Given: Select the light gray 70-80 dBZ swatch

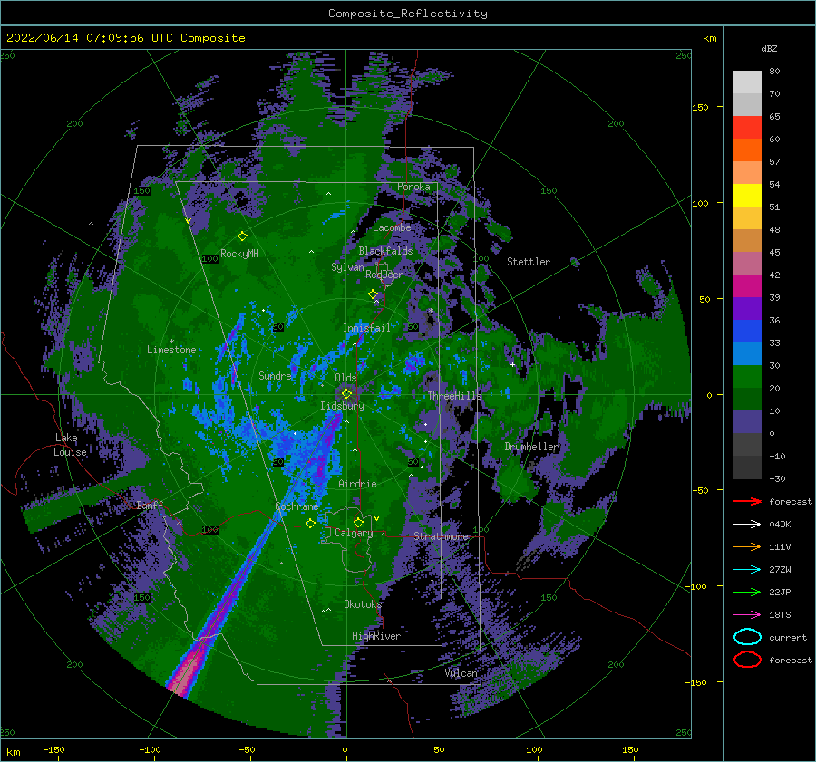Looking at the screenshot, I should 747,82.
